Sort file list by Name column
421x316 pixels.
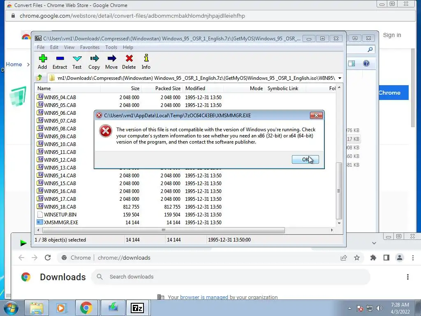68,88
